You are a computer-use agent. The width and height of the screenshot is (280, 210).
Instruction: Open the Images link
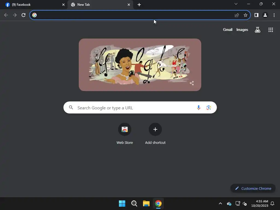[242, 30]
